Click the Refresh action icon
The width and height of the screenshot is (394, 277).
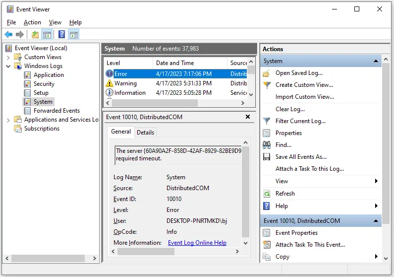pos(267,194)
